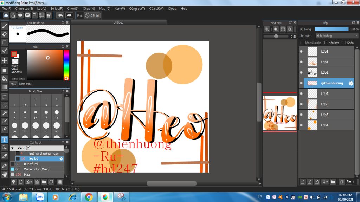Undock the brush preview panel
This screenshot has width=360, height=202.
click(x=63, y=22)
